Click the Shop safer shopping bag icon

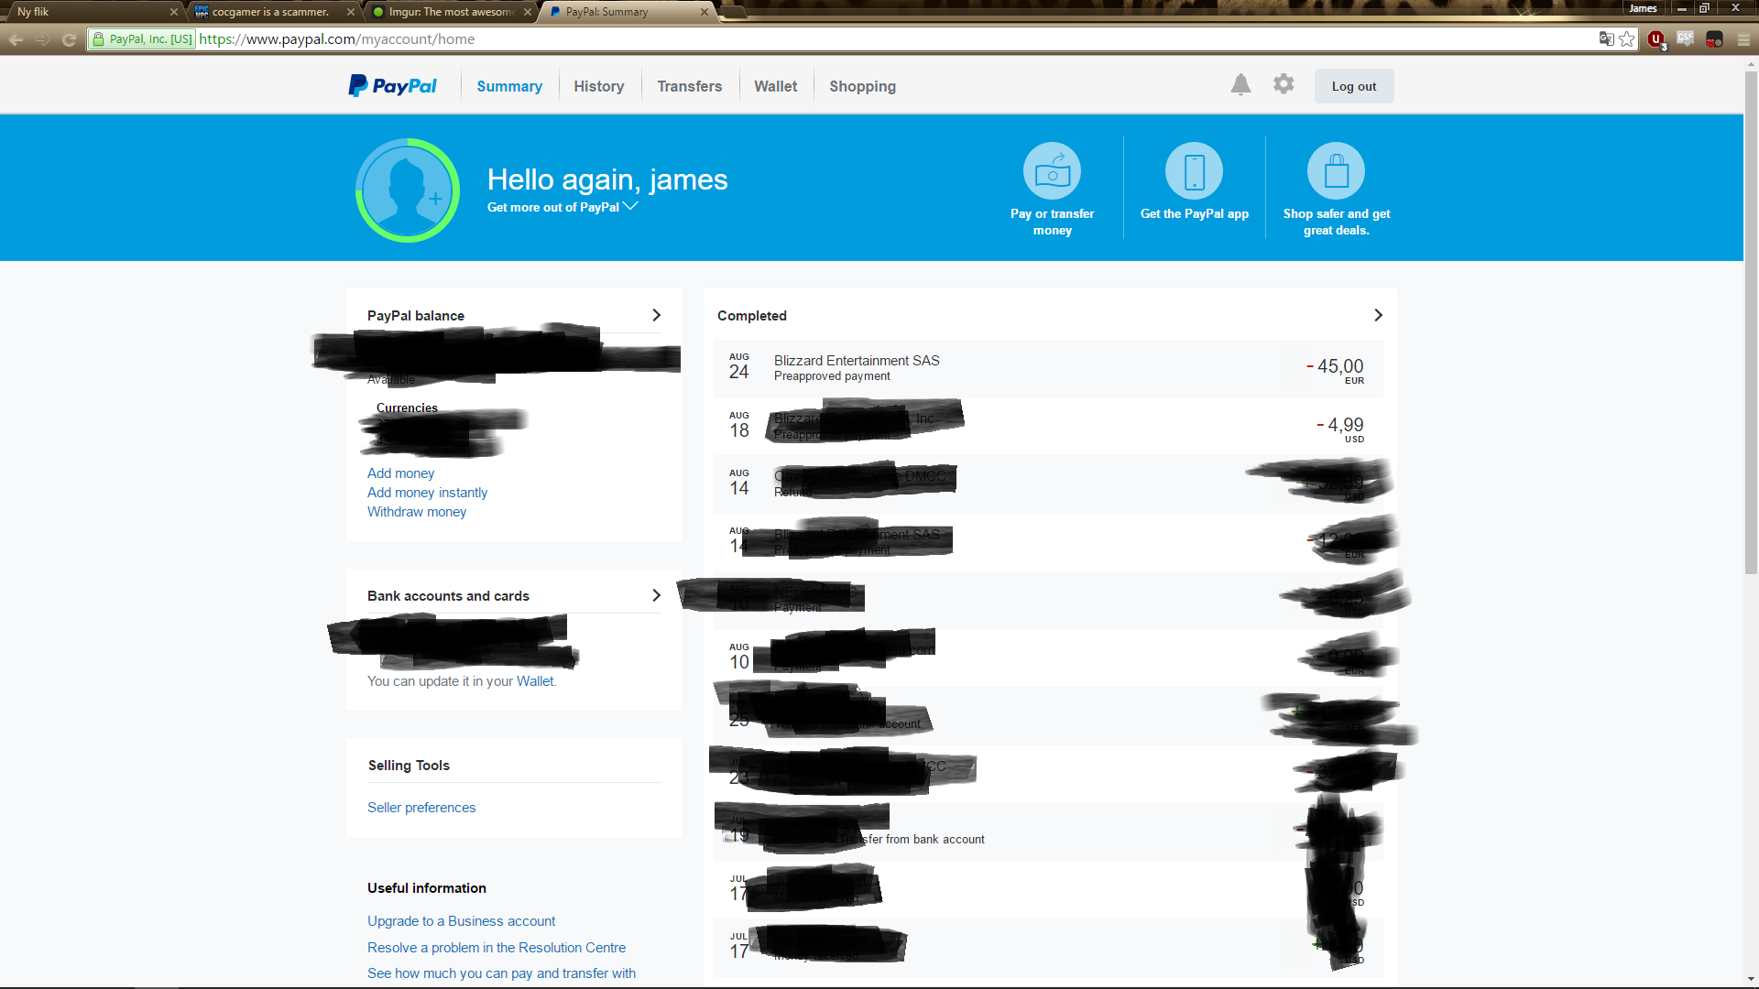pyautogui.click(x=1336, y=171)
